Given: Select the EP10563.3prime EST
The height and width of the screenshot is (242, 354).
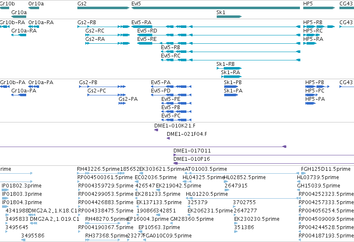Looking at the screenshot, I should click(140, 232).
